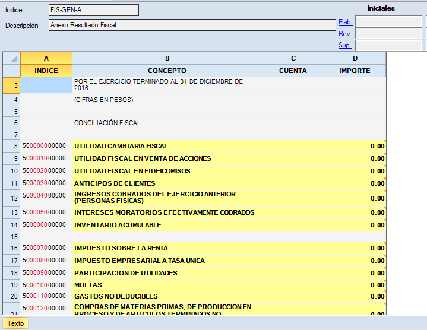The image size is (427, 330).
Task: Select index cell for IMPUESTO SOBRE LA RENTA
Action: (46, 248)
